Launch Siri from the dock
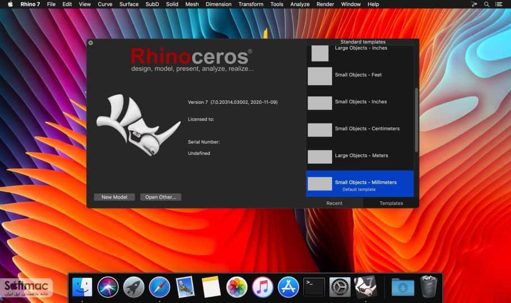 (108, 287)
